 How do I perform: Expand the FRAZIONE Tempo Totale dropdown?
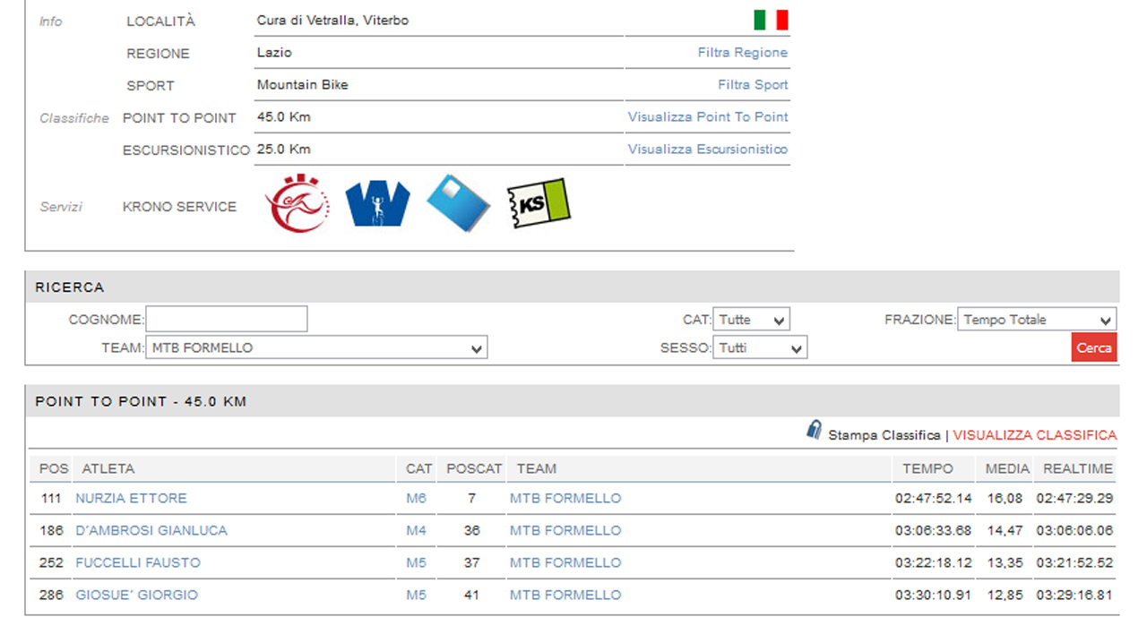click(x=1036, y=320)
